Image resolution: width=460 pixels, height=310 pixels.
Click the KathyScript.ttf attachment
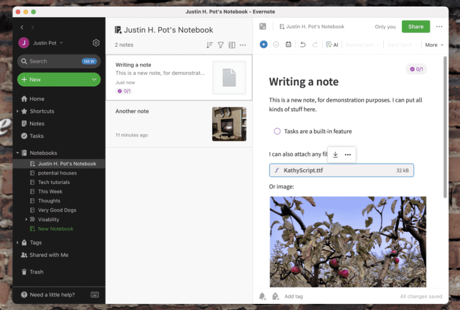(x=341, y=170)
